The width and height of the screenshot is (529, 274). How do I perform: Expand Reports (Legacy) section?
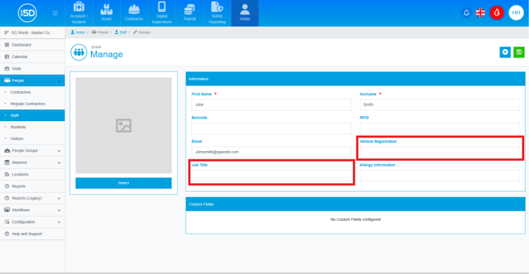point(32,198)
